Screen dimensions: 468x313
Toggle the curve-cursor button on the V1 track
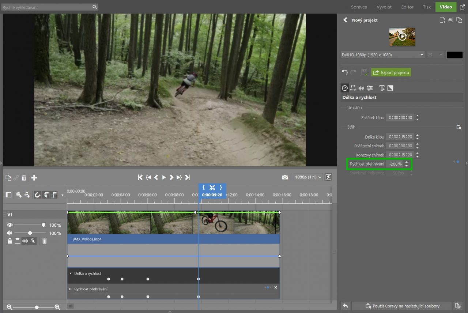33,241
